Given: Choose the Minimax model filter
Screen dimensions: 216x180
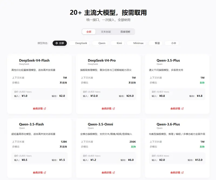Looking at the screenshot, I should 137,43.
